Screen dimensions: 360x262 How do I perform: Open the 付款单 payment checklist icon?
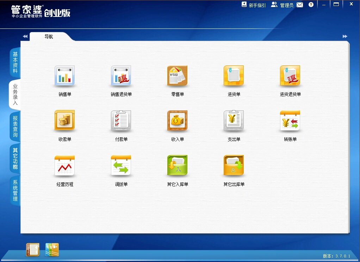[121, 121]
